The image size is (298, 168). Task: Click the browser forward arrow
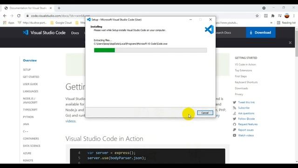12,16
